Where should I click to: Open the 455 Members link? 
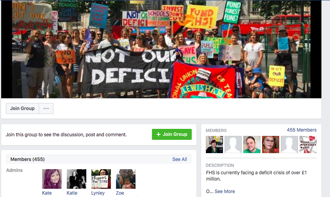(301, 130)
